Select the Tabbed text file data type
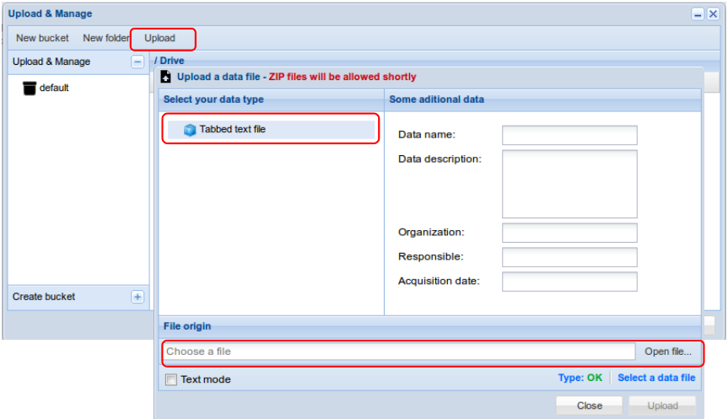The image size is (728, 419). 233,130
